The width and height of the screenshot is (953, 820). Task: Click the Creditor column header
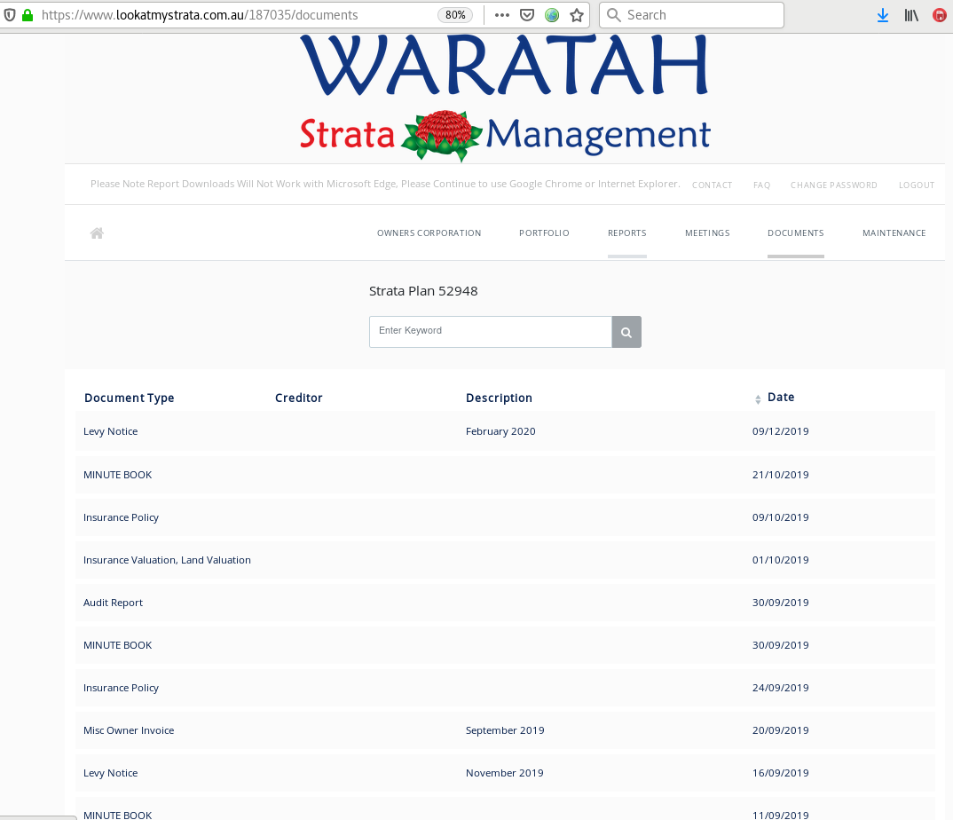click(x=298, y=398)
